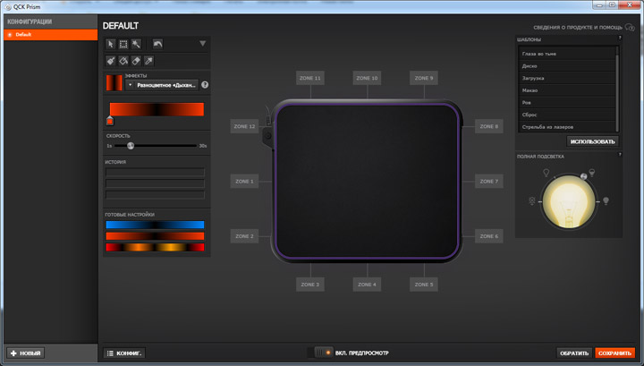Select ZONE 1 label
Viewport: 644px width, 366px height.
click(244, 181)
